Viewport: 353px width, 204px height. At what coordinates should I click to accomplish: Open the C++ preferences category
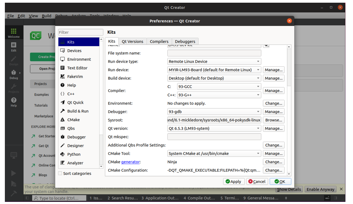point(79,94)
